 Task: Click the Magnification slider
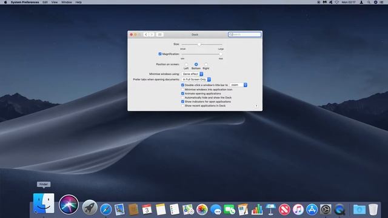[202, 54]
